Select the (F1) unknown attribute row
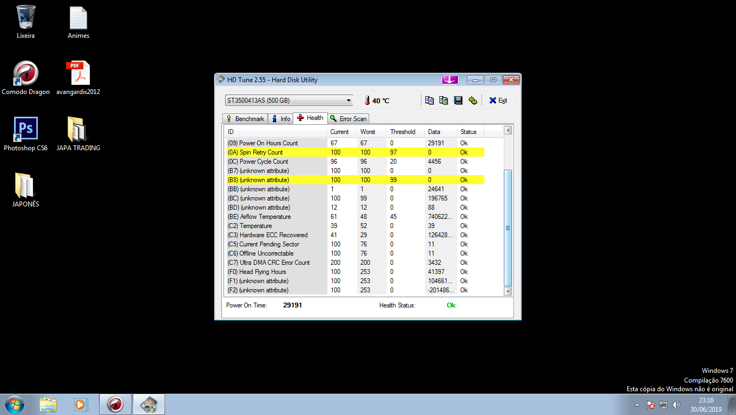The width and height of the screenshot is (736, 415). point(354,281)
